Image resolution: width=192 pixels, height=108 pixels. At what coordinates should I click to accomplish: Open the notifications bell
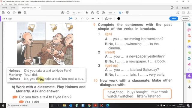click(x=177, y=8)
